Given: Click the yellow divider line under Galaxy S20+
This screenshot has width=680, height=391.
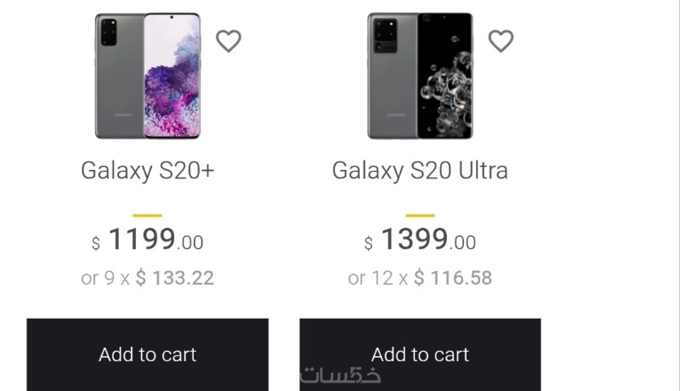Looking at the screenshot, I should point(148,216).
